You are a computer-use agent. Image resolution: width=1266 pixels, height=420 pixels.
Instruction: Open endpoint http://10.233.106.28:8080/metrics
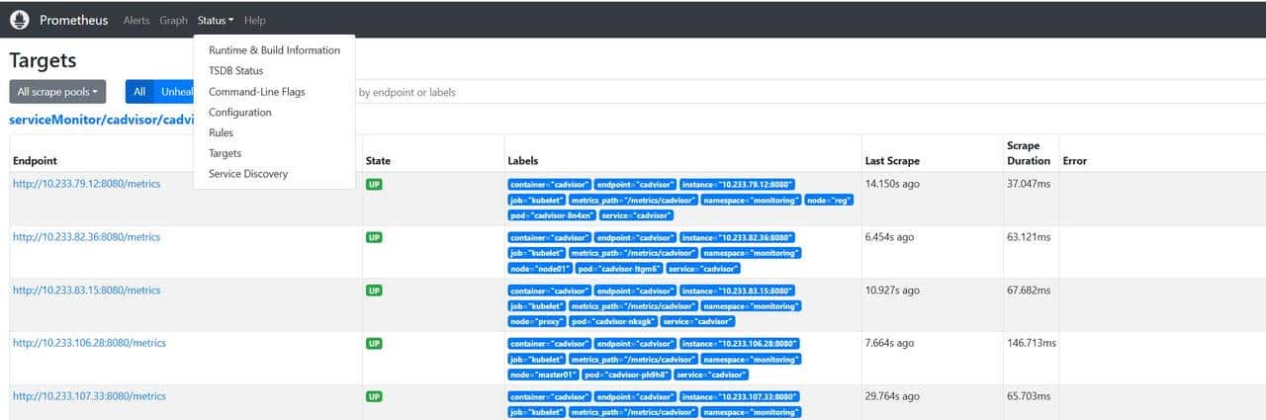[89, 343]
